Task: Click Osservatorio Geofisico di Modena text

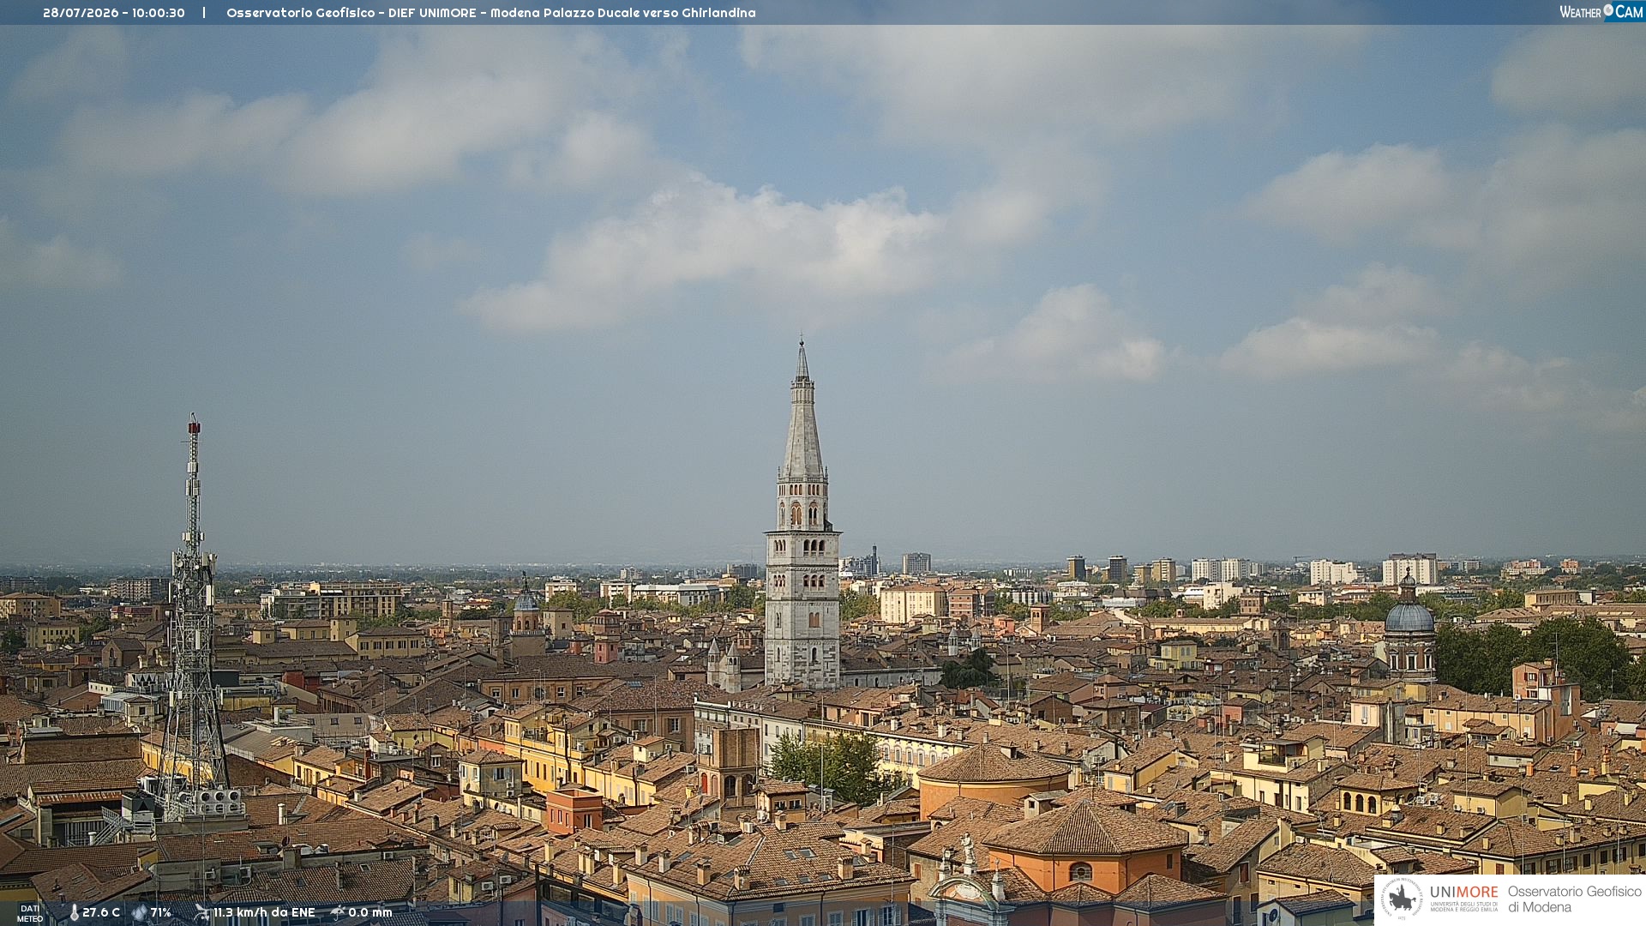Action: click(1575, 899)
